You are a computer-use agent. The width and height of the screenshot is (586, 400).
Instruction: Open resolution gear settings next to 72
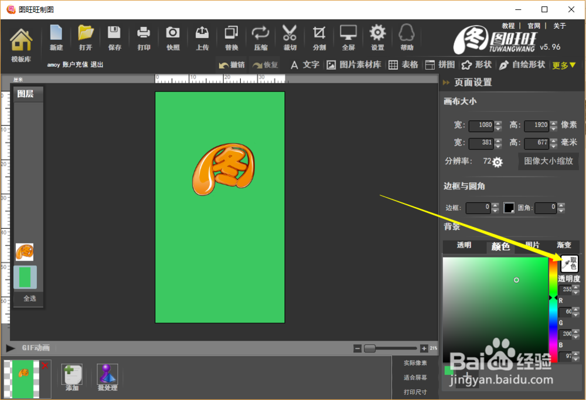[x=498, y=162]
